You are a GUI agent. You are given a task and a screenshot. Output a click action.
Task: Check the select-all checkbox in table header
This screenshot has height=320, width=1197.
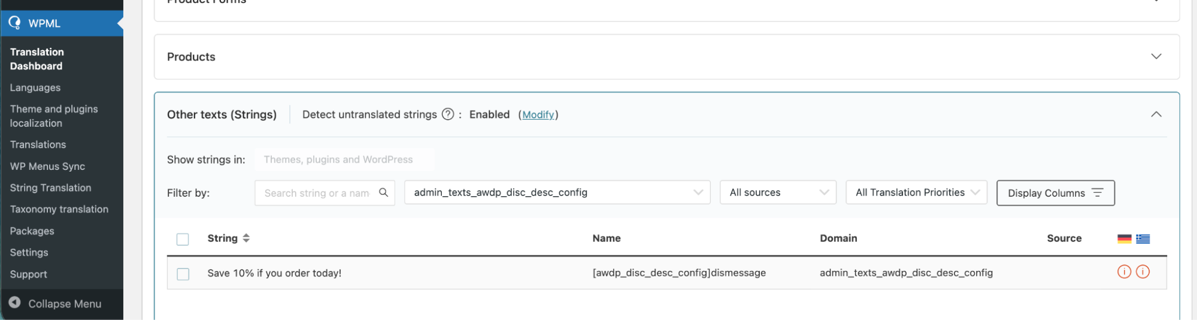[183, 239]
